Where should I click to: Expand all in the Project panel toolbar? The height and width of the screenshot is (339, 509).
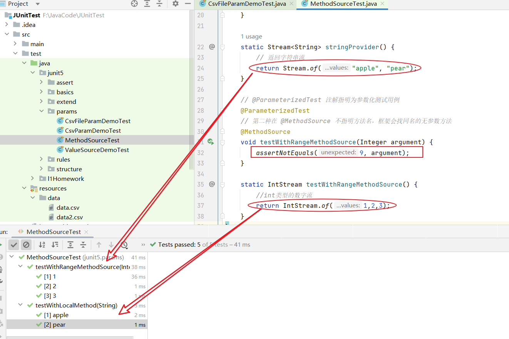coord(147,4)
